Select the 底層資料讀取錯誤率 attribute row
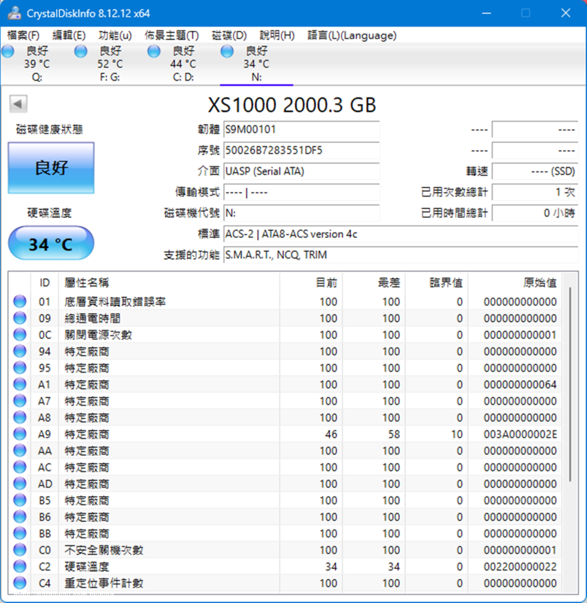The height and width of the screenshot is (603, 587). coord(285,301)
